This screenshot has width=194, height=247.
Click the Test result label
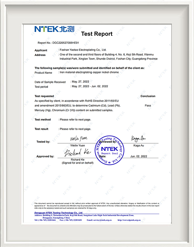click(x=41, y=129)
